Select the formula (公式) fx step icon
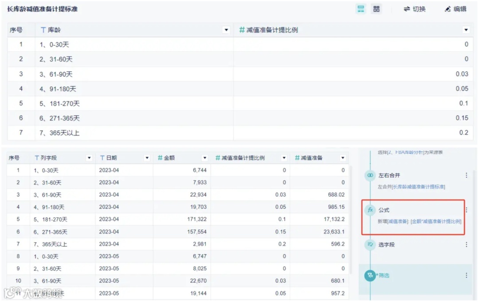Image resolution: width=479 pixels, height=302 pixels. pyautogui.click(x=370, y=210)
